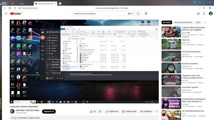Screen dimensions: 214x120
Task: Open Подробный гайд video thumbnail
Action: pyautogui.click(x=171, y=80)
